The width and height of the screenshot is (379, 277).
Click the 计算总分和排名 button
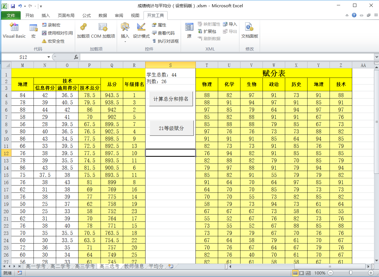pyautogui.click(x=171, y=99)
